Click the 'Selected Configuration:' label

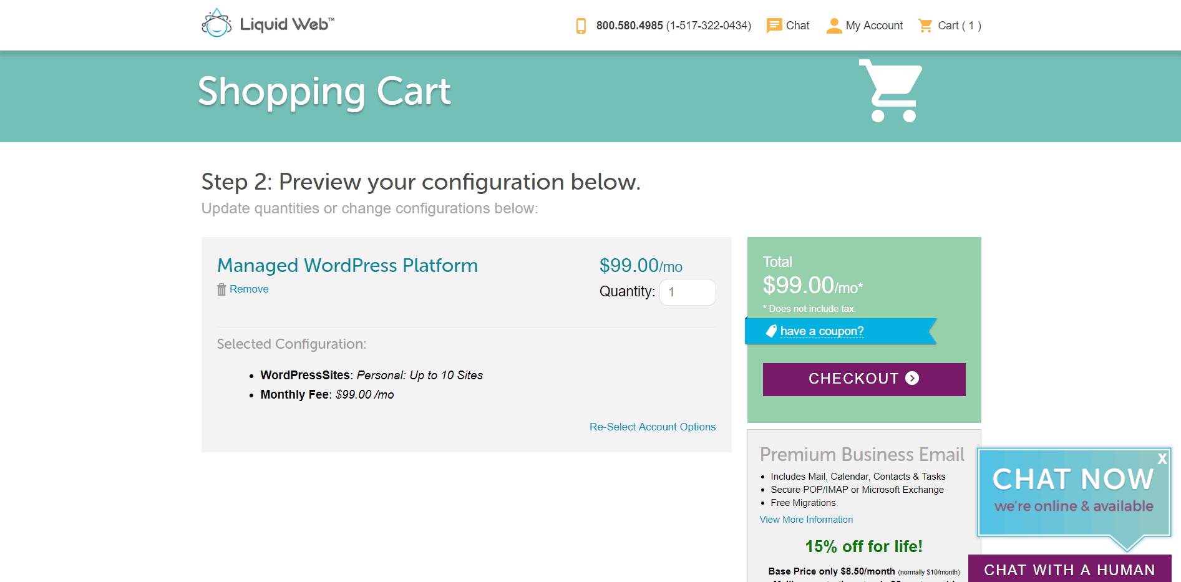[291, 344]
